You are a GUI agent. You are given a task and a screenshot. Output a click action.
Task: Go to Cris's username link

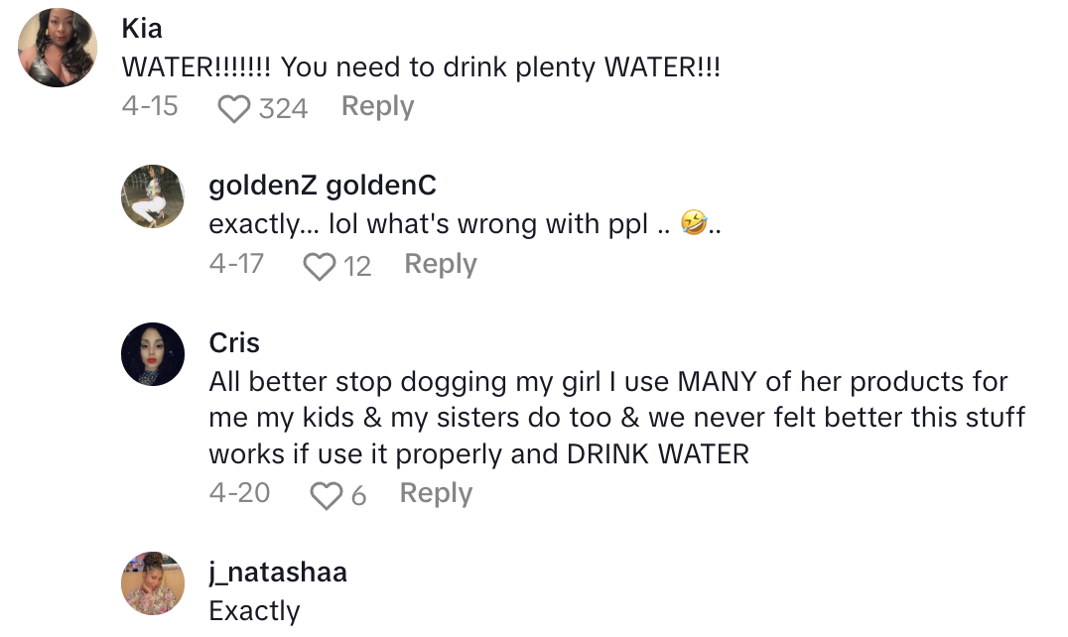pos(234,343)
